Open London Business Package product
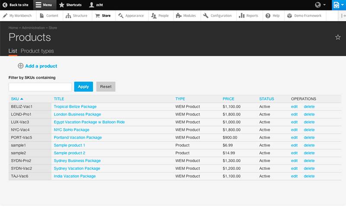346x207 pixels. [x=77, y=114]
